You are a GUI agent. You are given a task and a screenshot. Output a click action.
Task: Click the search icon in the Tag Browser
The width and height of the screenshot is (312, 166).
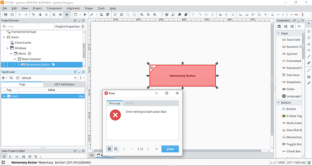[11, 78]
